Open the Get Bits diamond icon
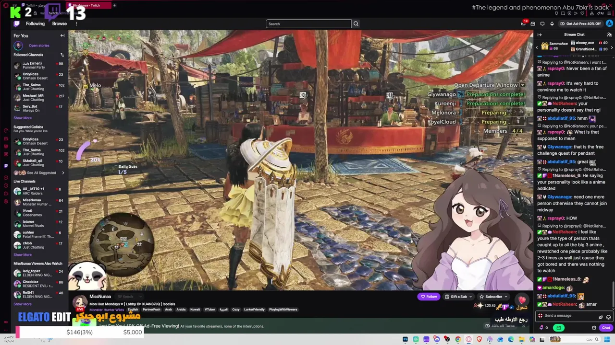615x345 pixels. tap(552, 23)
